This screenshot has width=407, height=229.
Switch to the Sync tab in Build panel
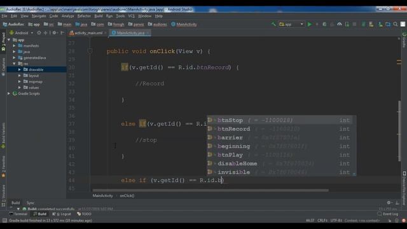[31, 203]
